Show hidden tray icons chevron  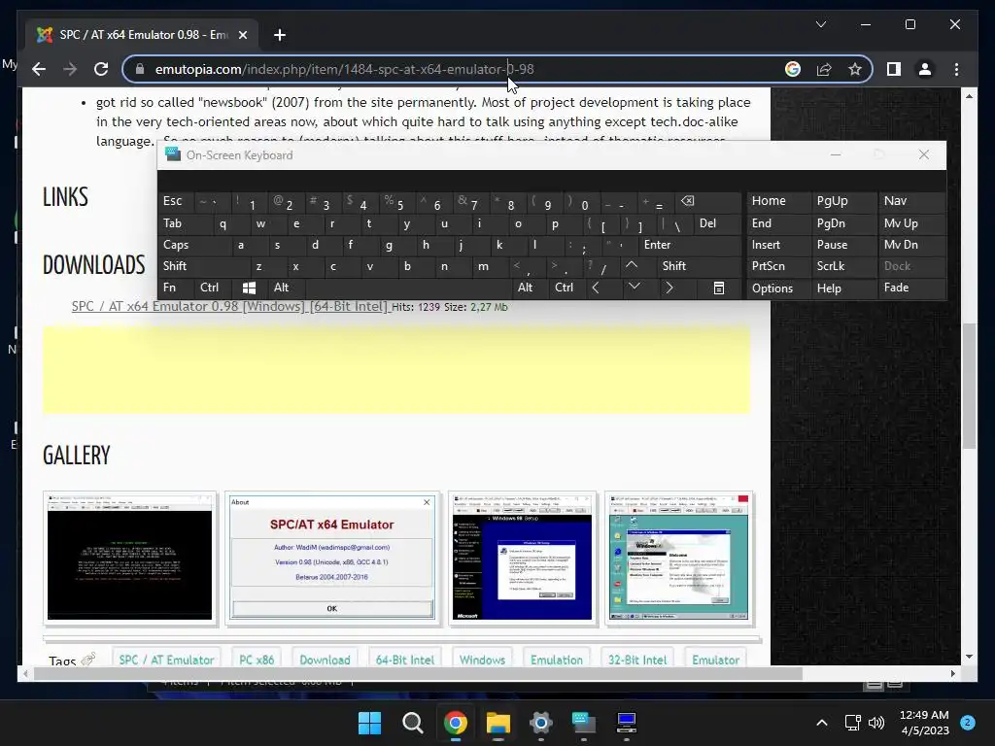822,723
